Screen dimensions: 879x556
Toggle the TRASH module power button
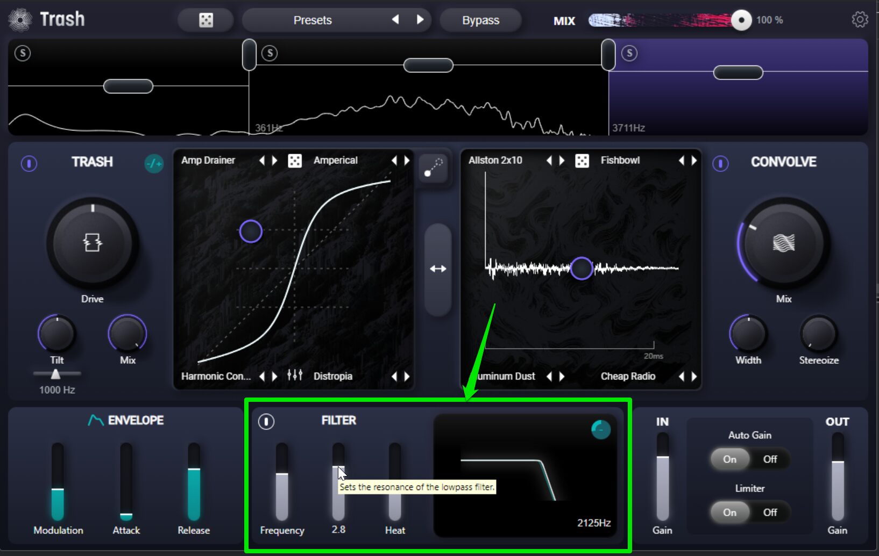(x=29, y=163)
